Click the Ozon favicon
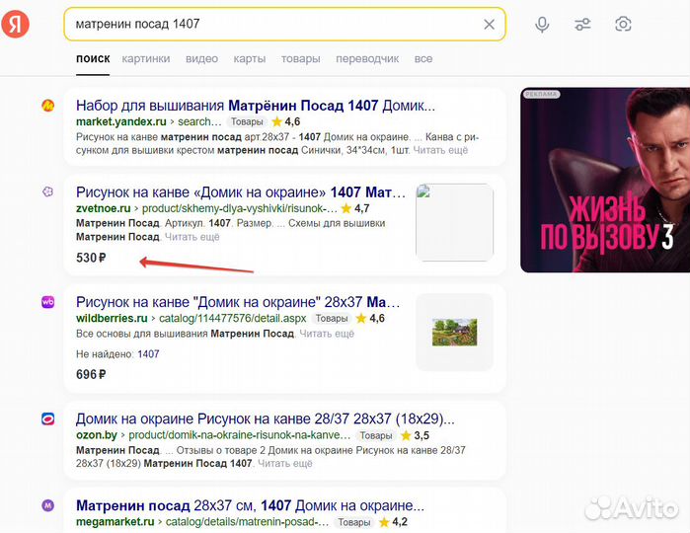 point(48,419)
